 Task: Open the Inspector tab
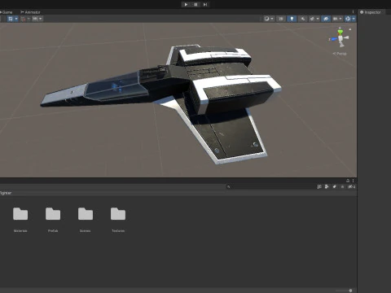click(x=371, y=12)
